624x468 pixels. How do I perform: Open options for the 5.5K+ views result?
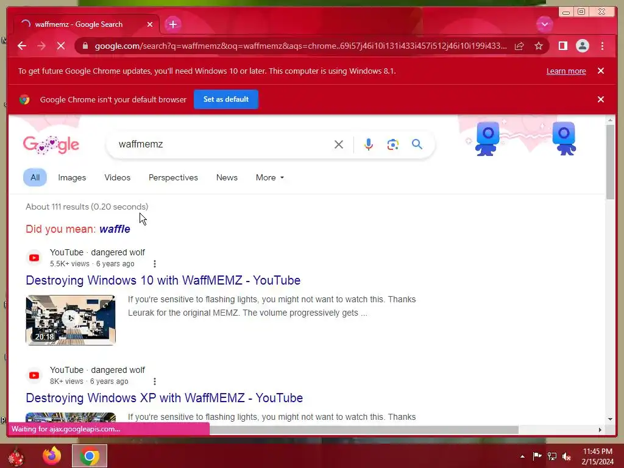tap(155, 263)
